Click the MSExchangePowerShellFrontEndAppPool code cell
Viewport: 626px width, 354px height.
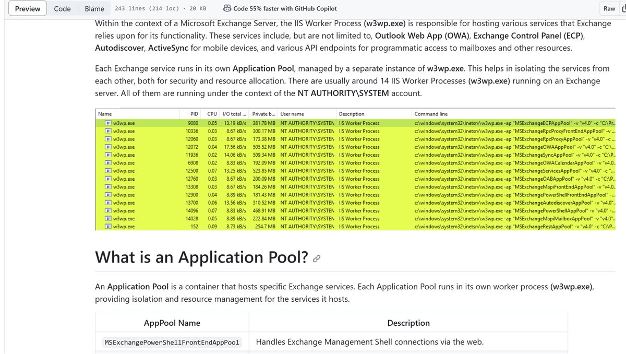[x=172, y=343]
